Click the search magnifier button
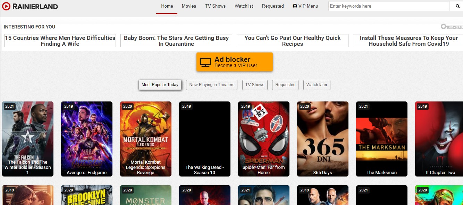Image resolution: width=463 pixels, height=205 pixels. tap(457, 6)
